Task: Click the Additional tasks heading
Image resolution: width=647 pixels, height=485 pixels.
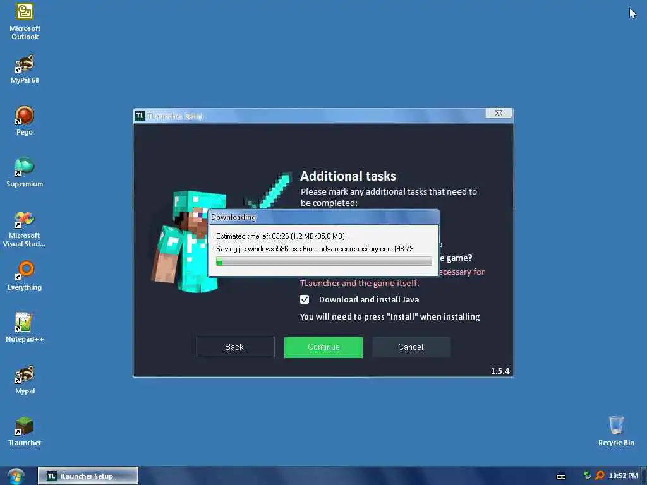Action: pos(348,176)
